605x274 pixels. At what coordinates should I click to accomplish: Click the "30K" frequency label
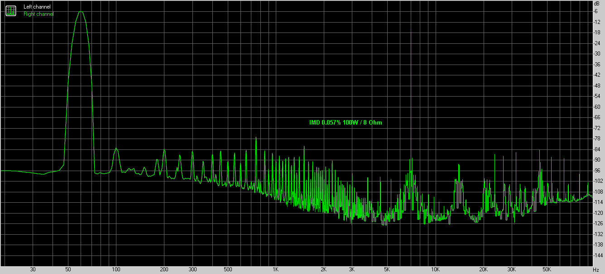point(511,269)
